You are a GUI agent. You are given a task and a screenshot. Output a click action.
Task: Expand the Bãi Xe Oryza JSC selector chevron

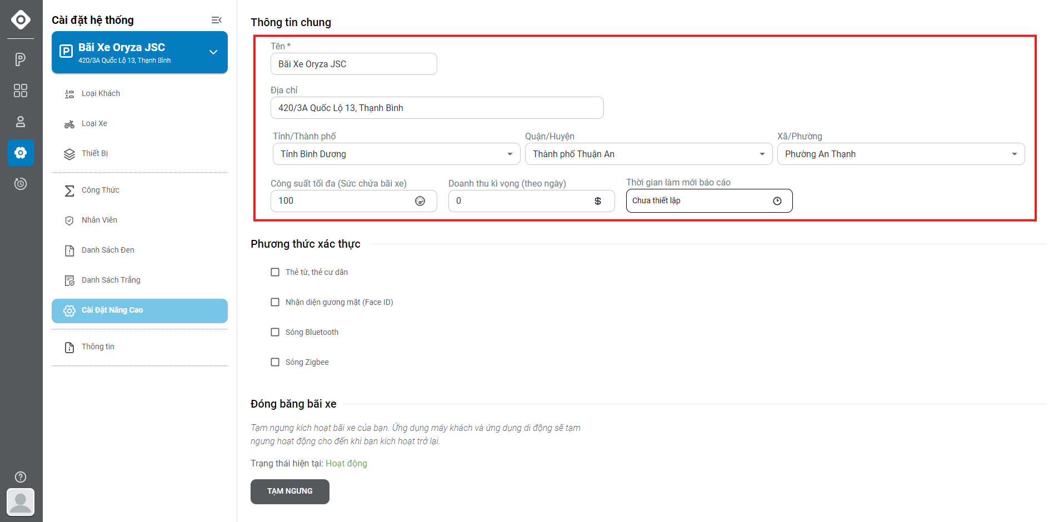(213, 52)
